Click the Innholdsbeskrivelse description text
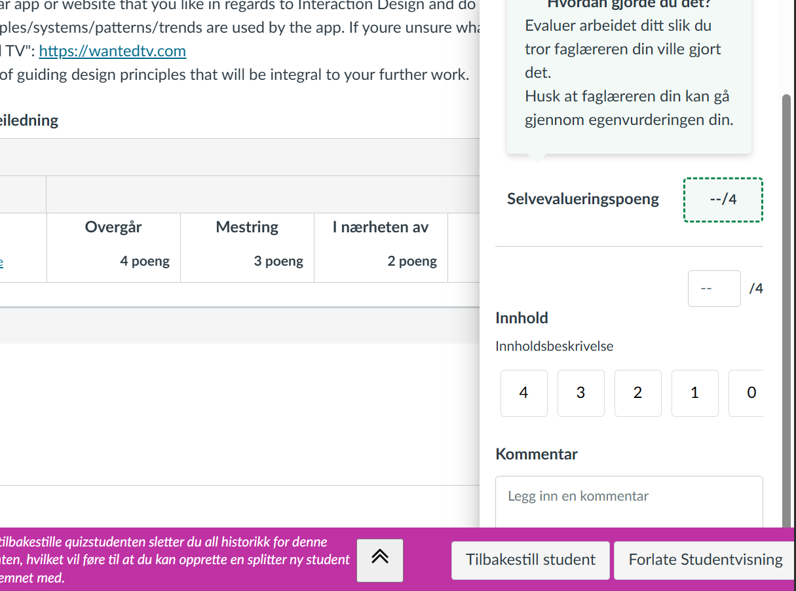Viewport: 796px width, 591px height. [x=554, y=346]
